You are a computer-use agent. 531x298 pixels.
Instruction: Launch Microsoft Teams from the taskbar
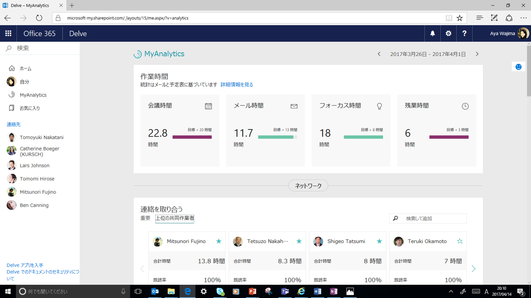(285, 291)
